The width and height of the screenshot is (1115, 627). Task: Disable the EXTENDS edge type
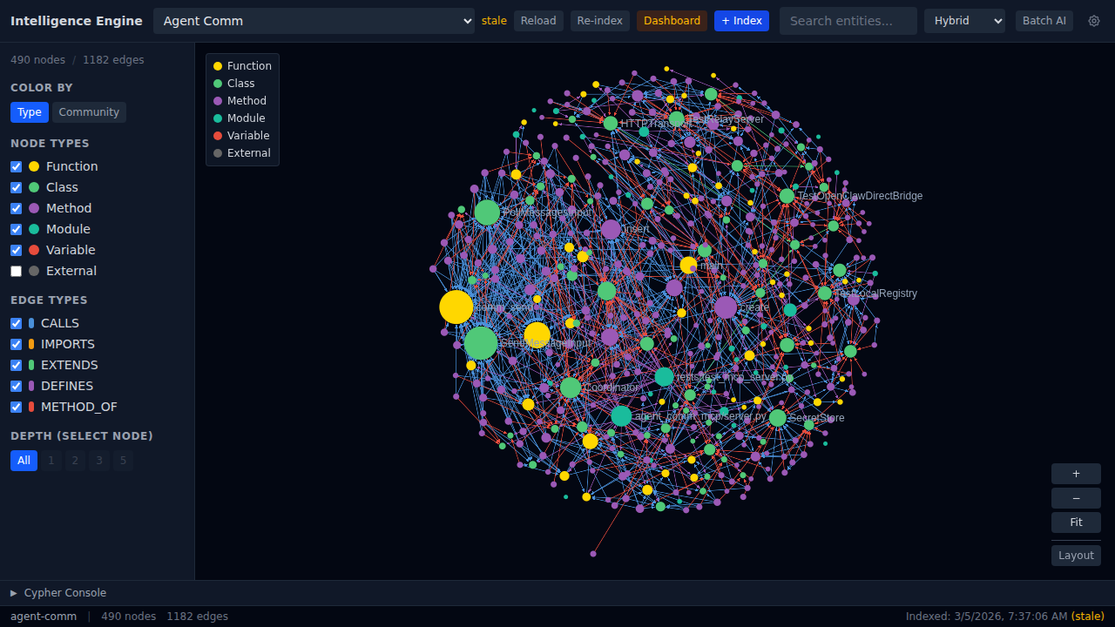coord(16,365)
